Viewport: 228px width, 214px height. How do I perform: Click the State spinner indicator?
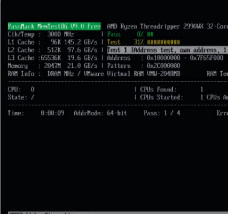[32, 97]
